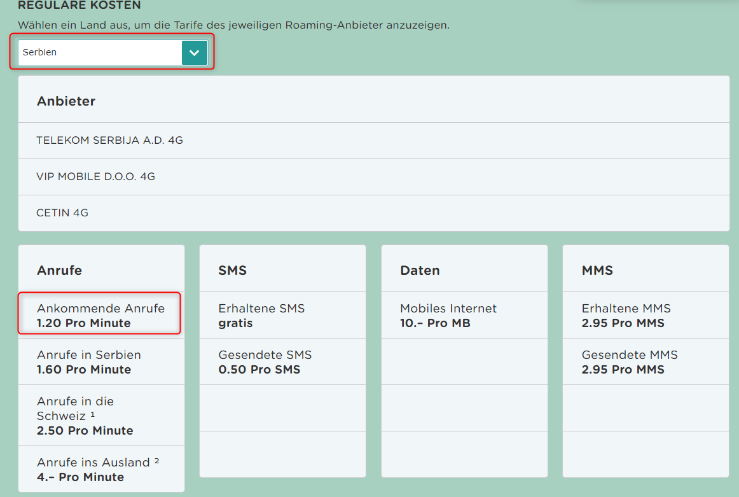The image size is (739, 497).
Task: Click the MMS card heading
Action: click(597, 270)
